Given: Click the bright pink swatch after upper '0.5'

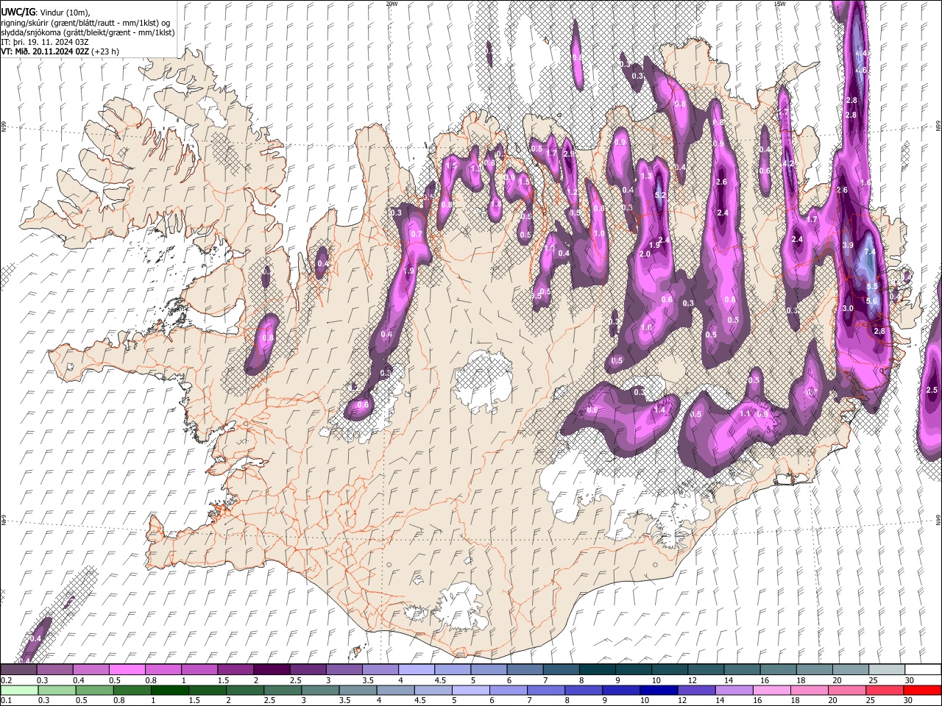Looking at the screenshot, I should pos(127,670).
